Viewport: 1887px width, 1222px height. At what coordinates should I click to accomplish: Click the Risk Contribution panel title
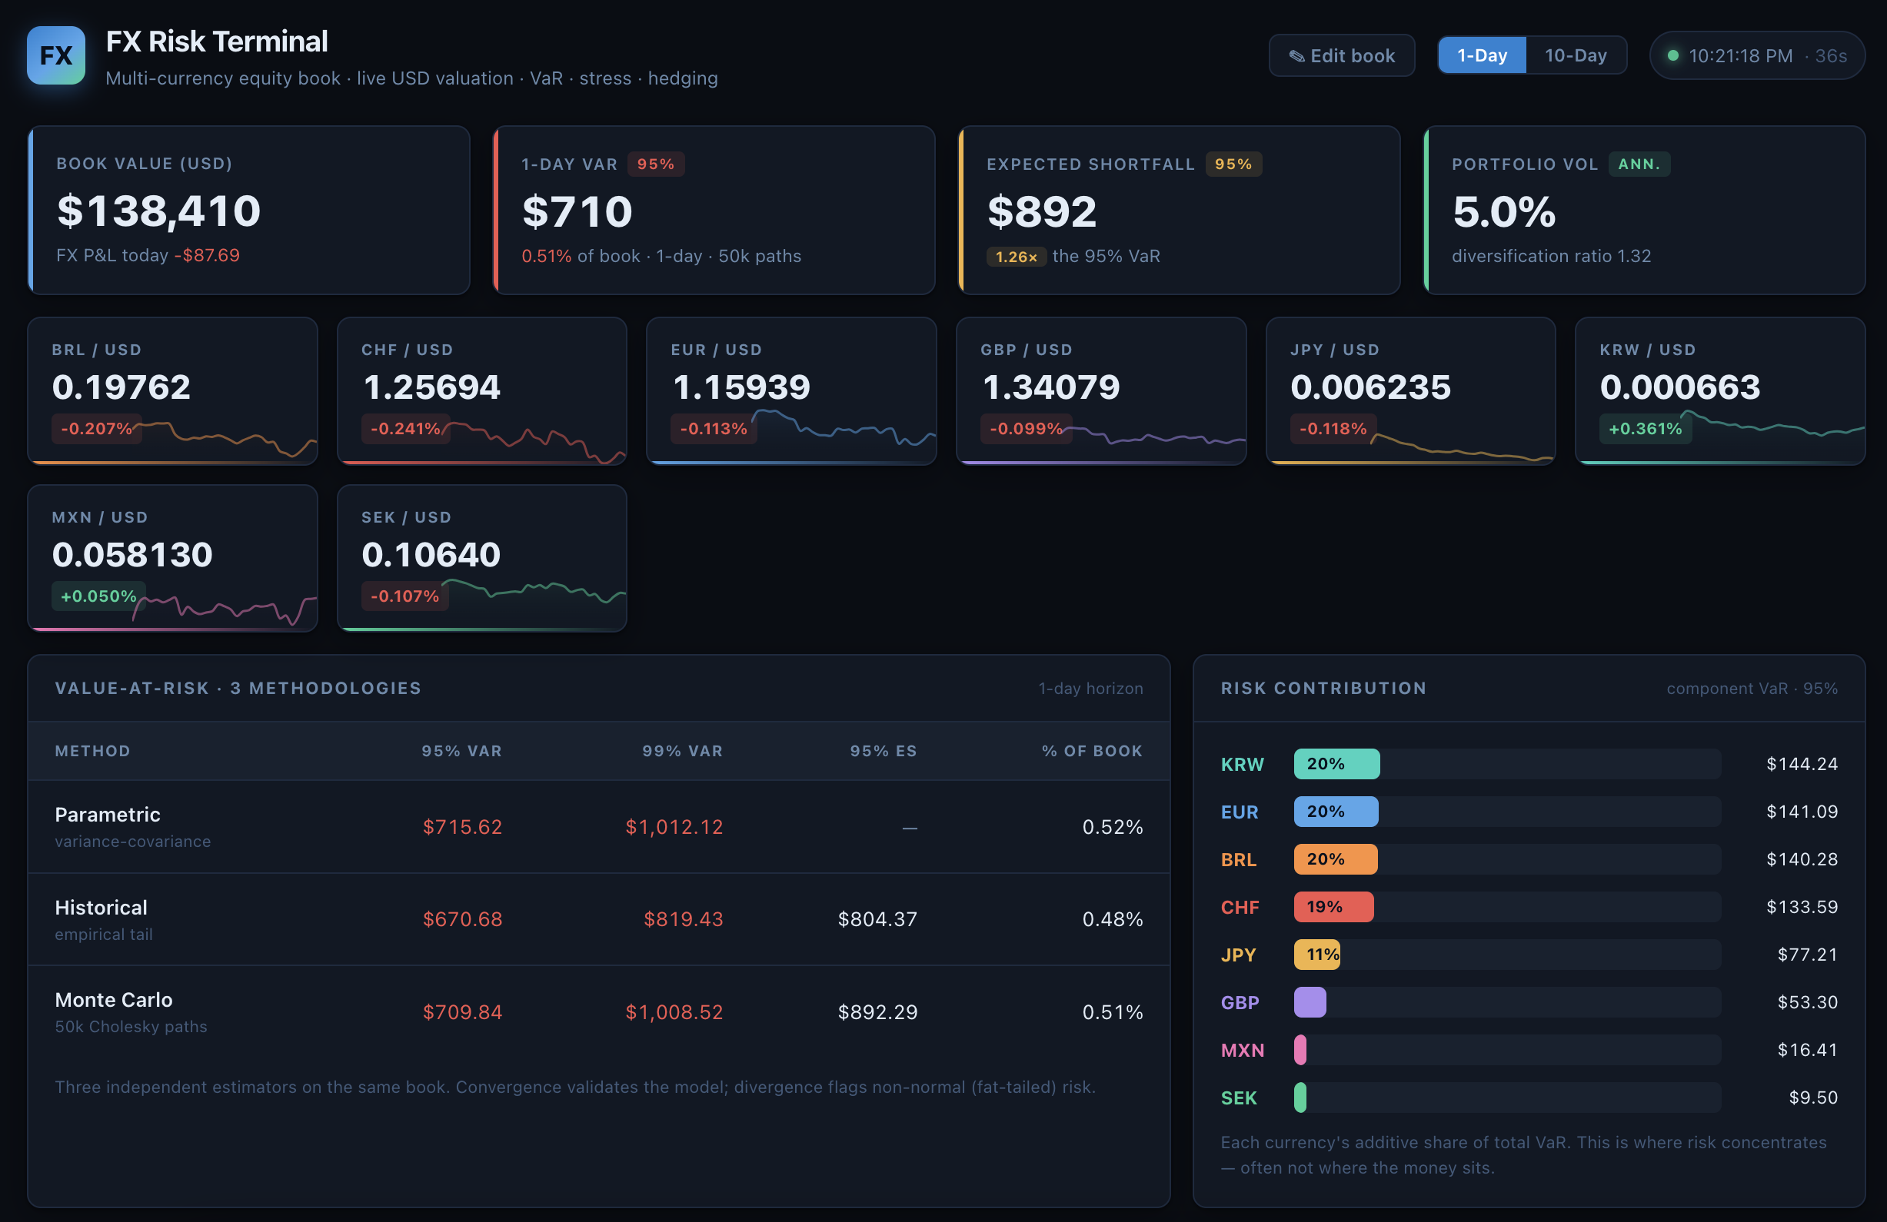pyautogui.click(x=1323, y=688)
